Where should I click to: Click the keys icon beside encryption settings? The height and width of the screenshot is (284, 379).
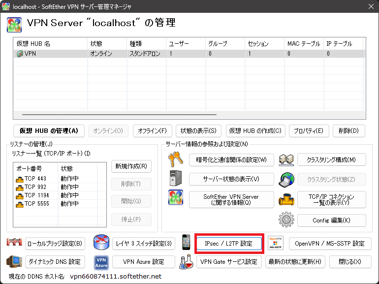point(176,159)
